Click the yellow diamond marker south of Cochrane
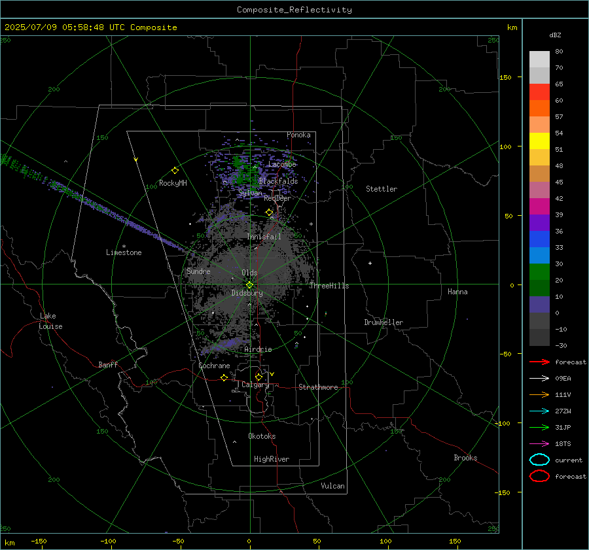Viewport: 589px width, 550px height. (224, 377)
